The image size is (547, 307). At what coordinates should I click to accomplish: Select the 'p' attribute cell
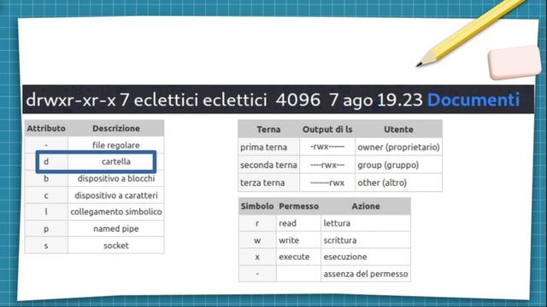click(46, 229)
